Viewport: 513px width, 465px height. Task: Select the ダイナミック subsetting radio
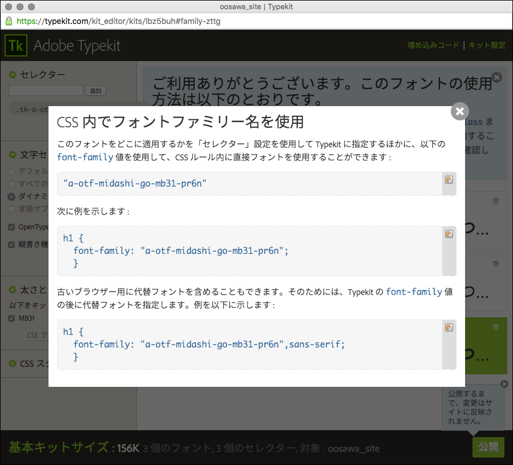(x=11, y=197)
